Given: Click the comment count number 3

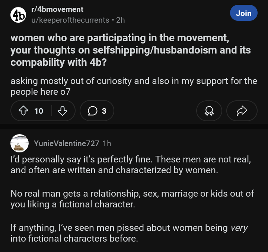Looking at the screenshot, I should click(104, 110).
